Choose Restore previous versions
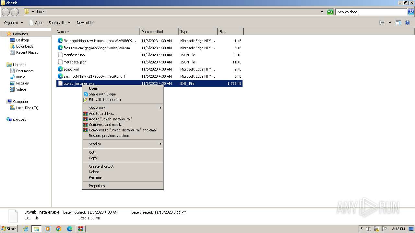 coord(123,136)
